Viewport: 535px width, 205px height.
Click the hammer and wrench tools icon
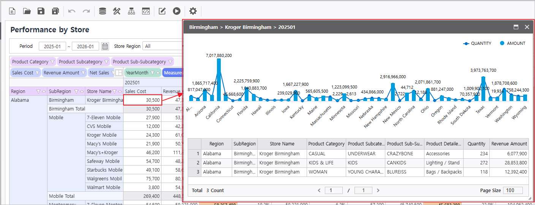(x=117, y=11)
